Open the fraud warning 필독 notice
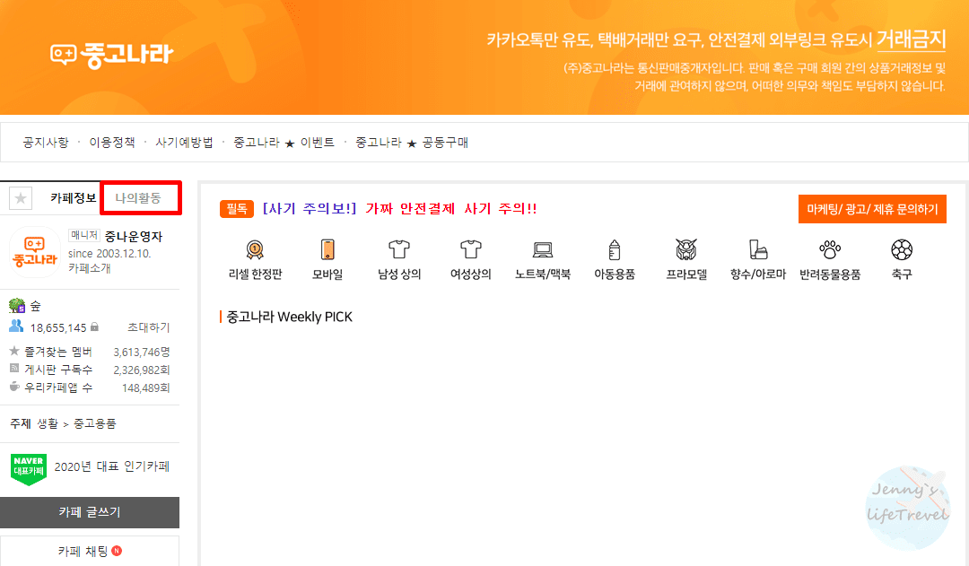The width and height of the screenshot is (969, 566). click(x=236, y=209)
